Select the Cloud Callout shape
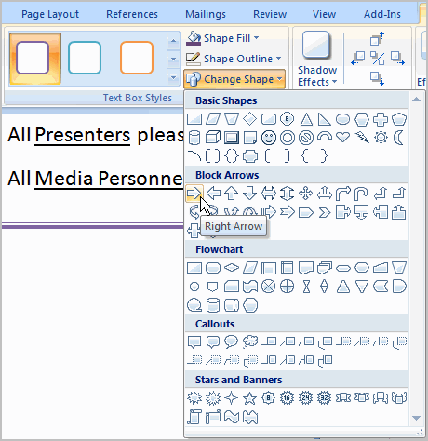This screenshot has height=441, width=428. click(250, 342)
